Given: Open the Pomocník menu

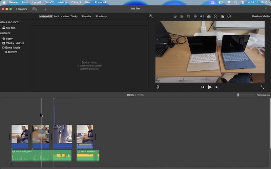Looking at the screenshot, I should click(101, 2).
